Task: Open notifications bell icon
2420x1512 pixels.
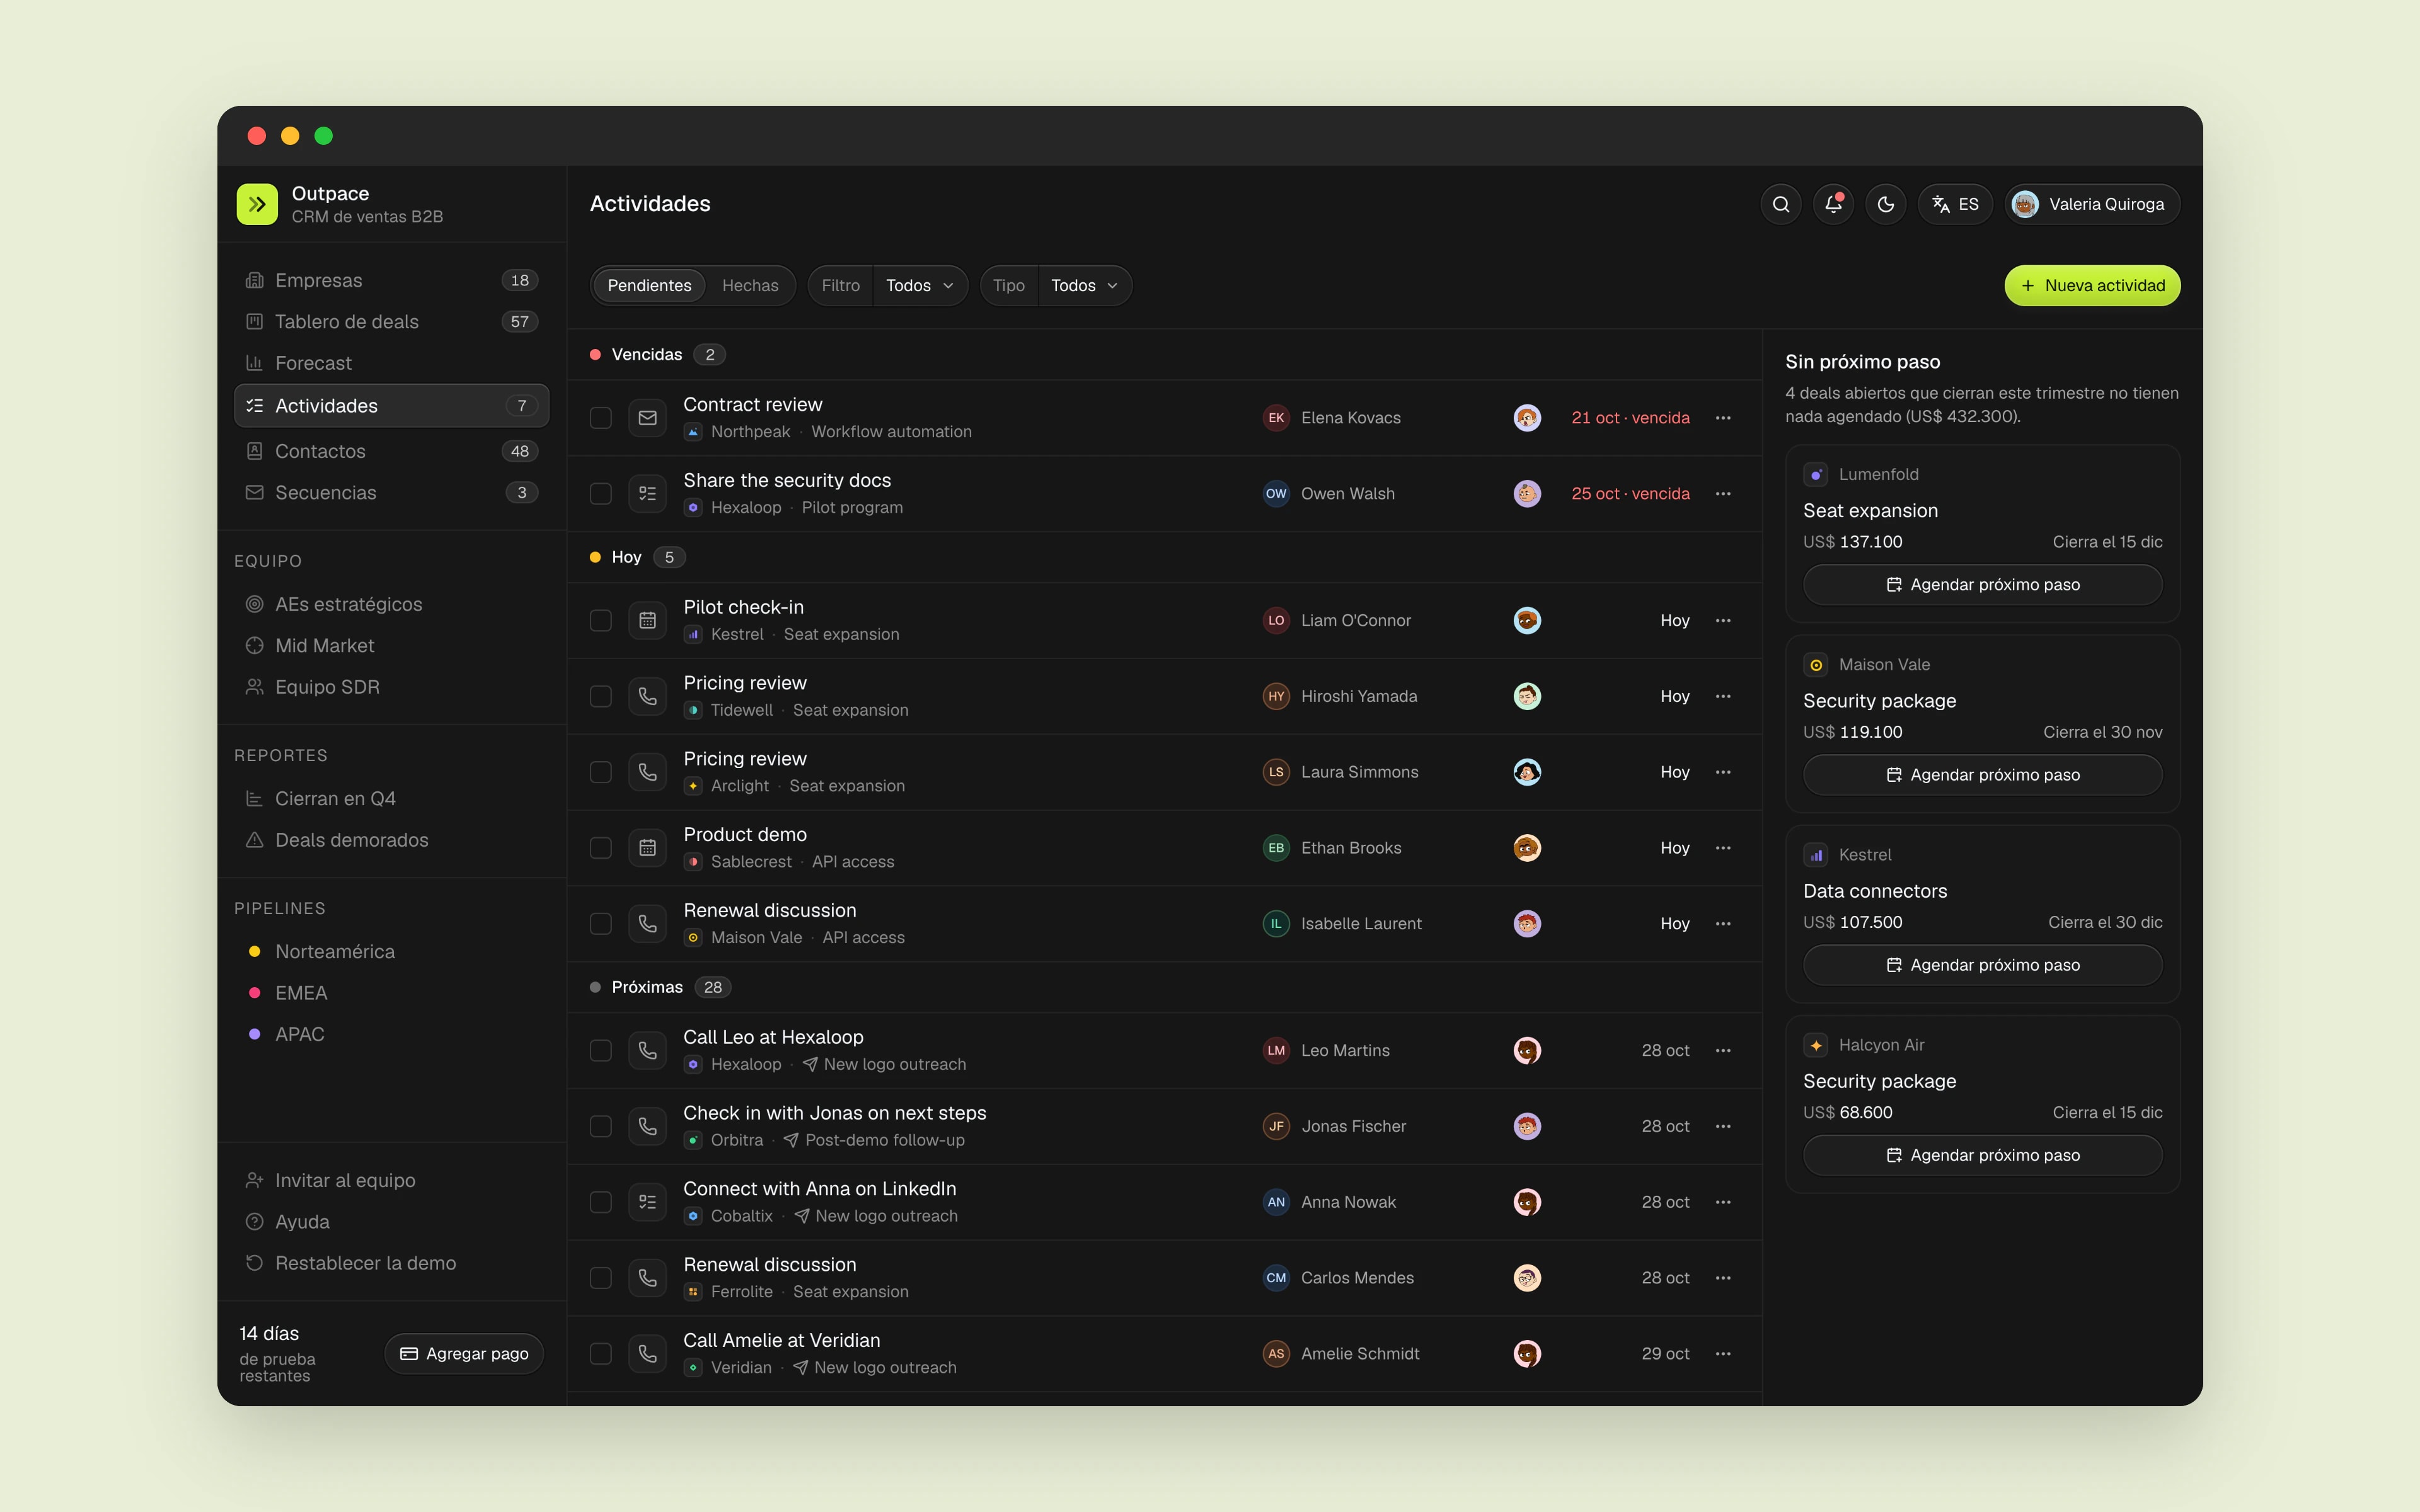Action: [x=1833, y=204]
